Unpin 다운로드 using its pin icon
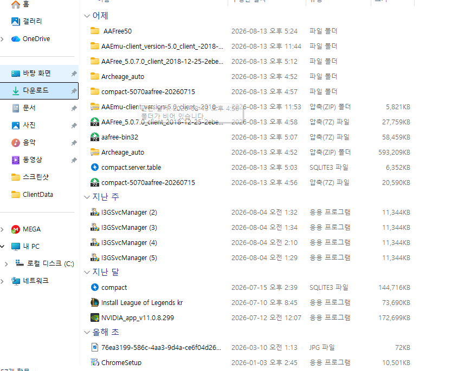Screen dimensions: 458x371 (x=74, y=91)
